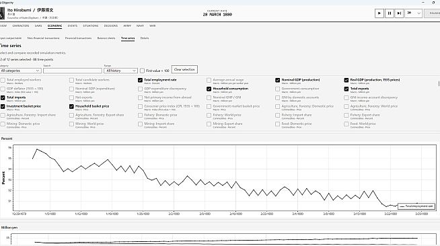Uncheck Real GDP (production) series

coord(346,81)
